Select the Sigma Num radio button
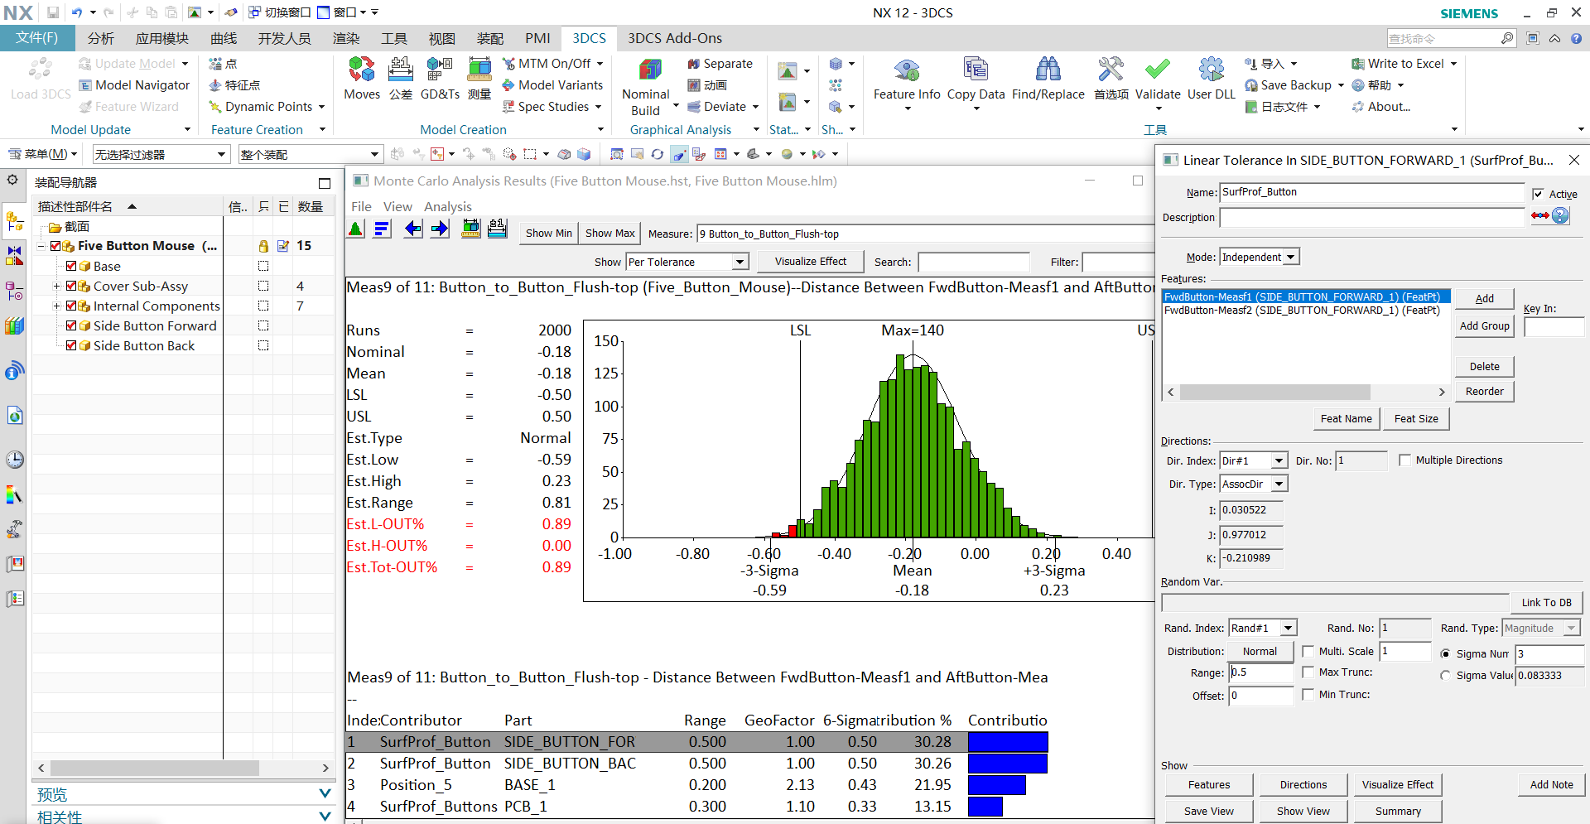Screen dimensions: 1590x824 click(1446, 654)
